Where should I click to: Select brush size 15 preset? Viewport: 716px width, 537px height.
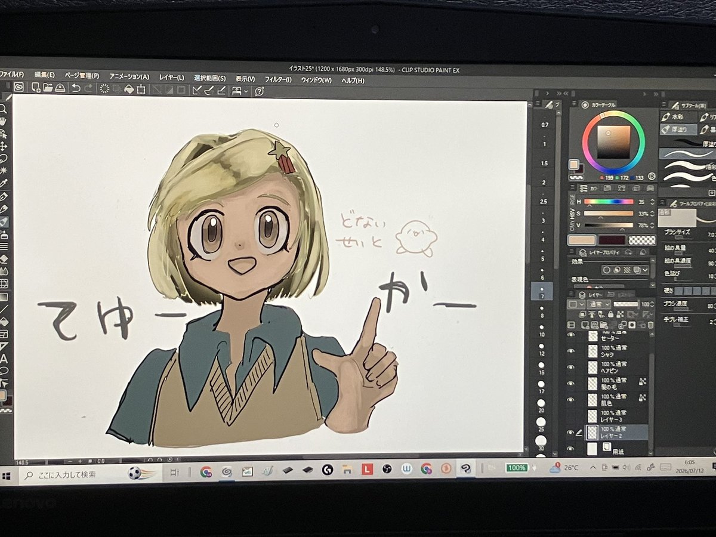point(542,368)
